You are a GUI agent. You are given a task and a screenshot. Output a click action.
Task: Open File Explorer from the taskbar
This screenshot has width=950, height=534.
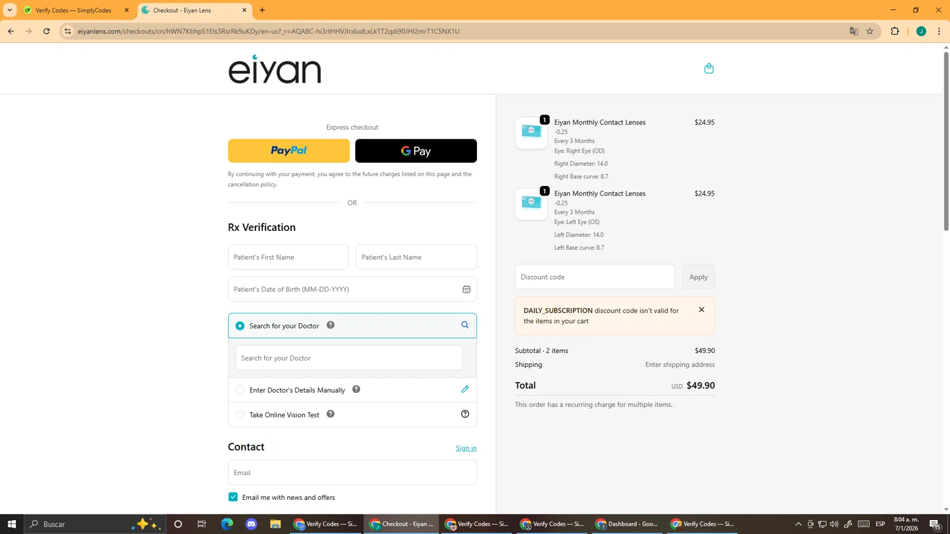tap(275, 524)
